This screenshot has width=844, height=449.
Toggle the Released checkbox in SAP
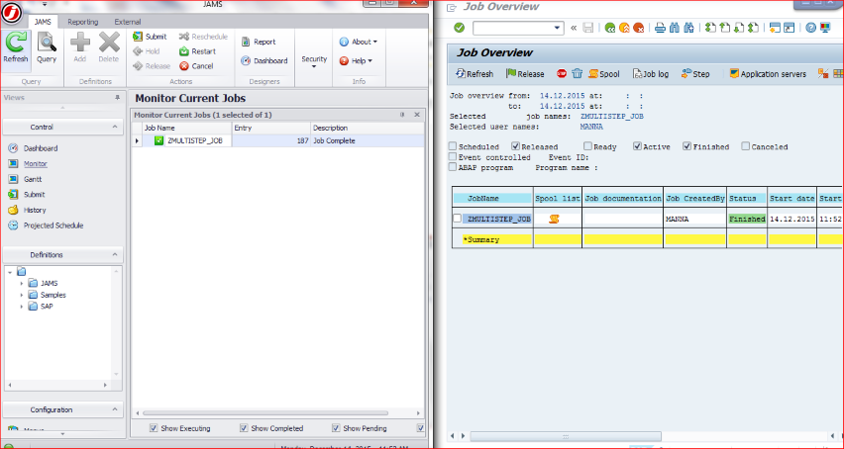tap(516, 146)
